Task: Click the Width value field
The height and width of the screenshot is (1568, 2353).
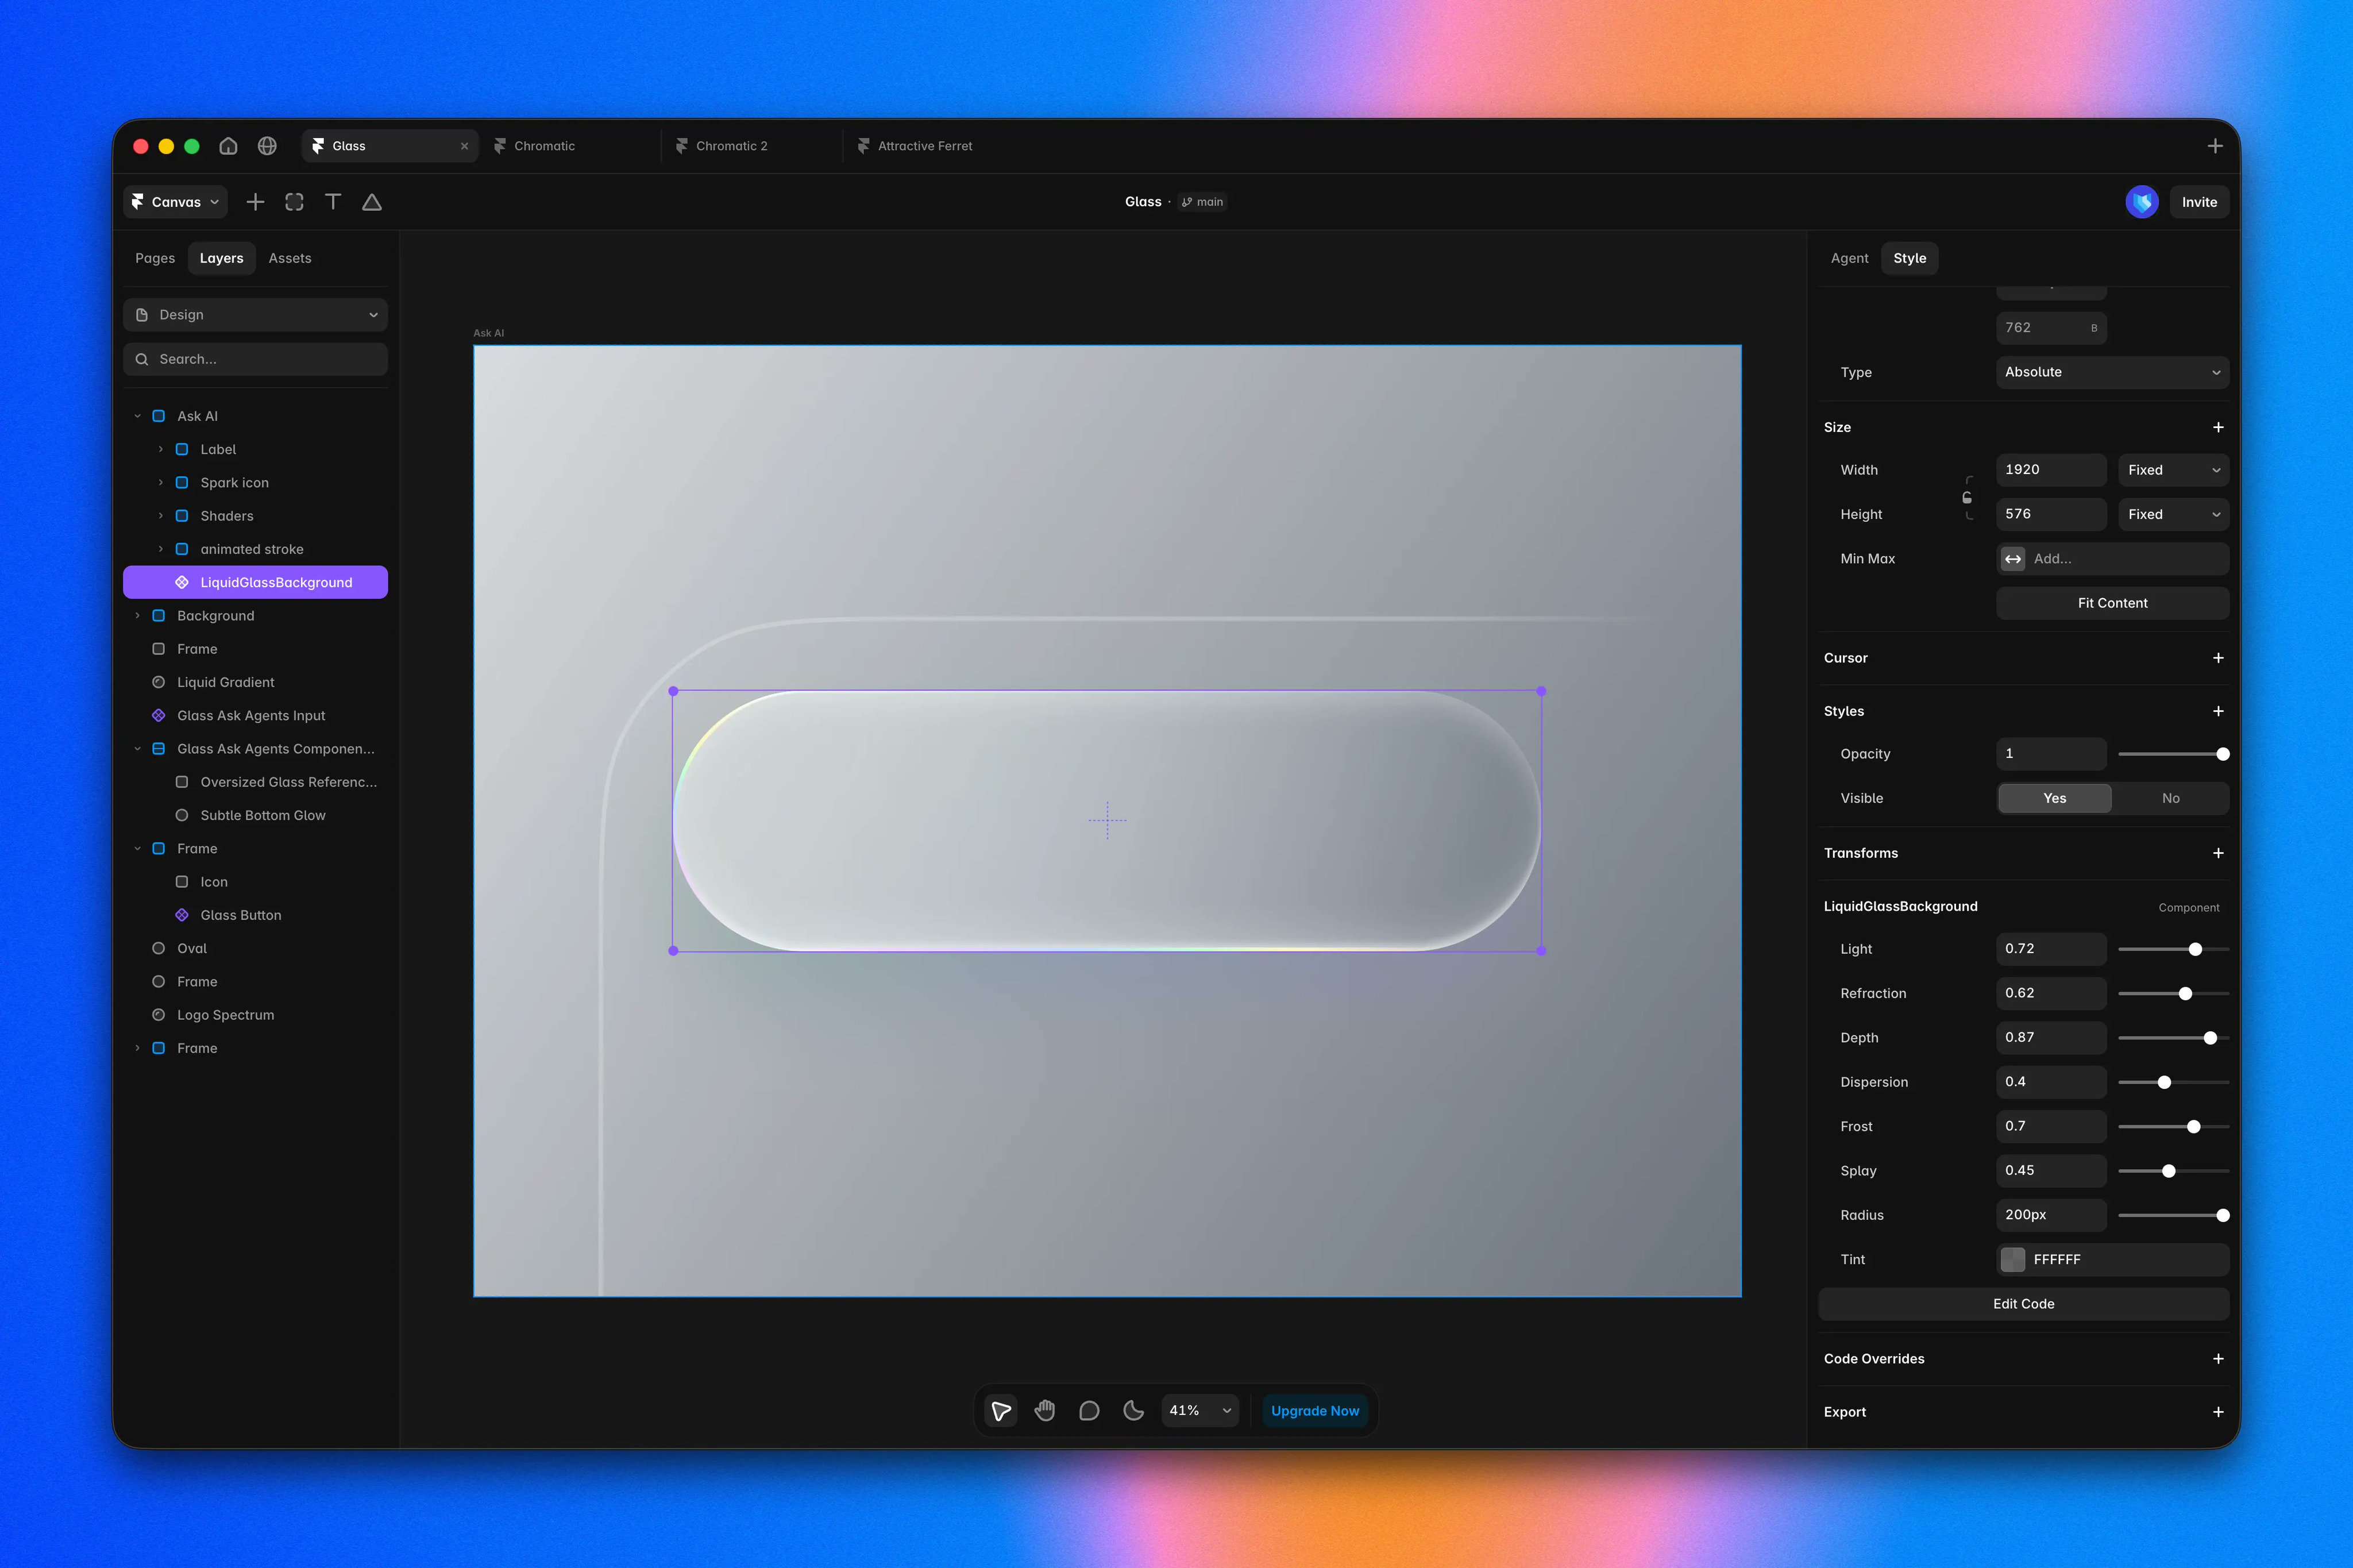Action: [x=2051, y=470]
